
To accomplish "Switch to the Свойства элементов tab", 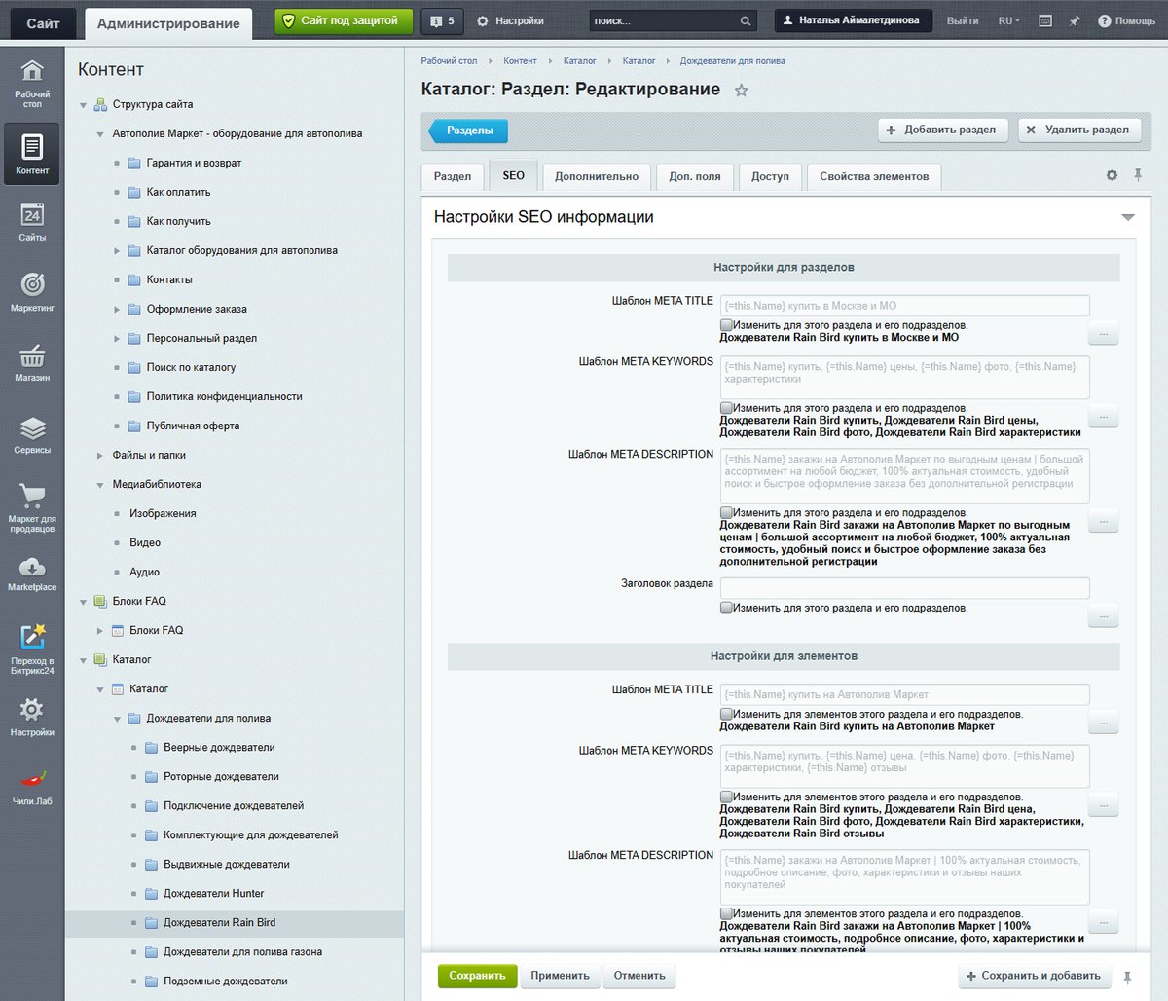I will point(874,176).
